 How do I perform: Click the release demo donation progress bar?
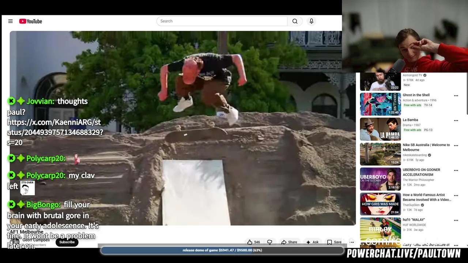click(x=222, y=250)
